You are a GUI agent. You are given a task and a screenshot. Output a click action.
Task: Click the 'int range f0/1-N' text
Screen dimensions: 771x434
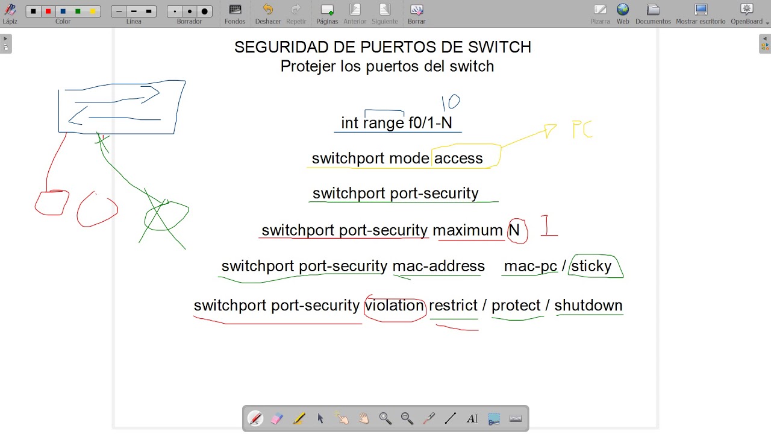(396, 123)
